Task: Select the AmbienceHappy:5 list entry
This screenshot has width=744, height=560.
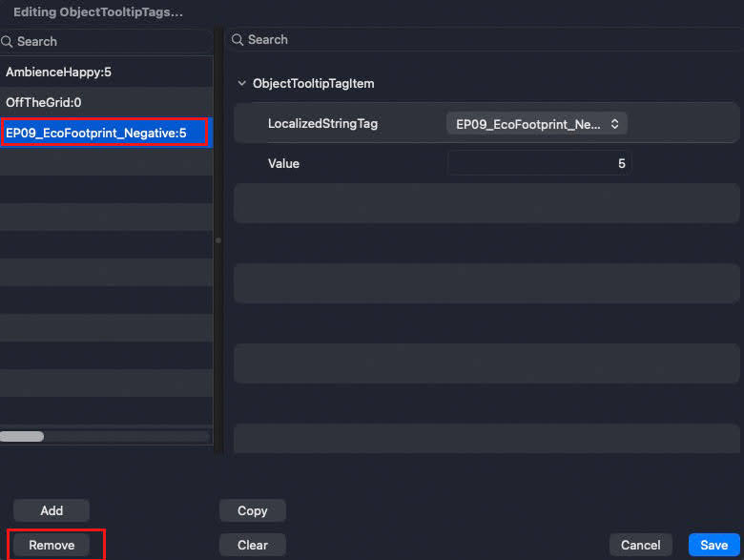Action: [106, 73]
